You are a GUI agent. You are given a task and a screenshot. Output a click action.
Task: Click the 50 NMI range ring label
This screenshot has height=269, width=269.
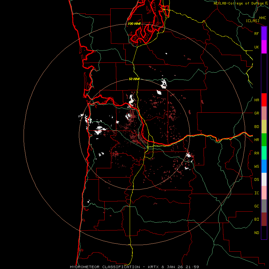134,79
